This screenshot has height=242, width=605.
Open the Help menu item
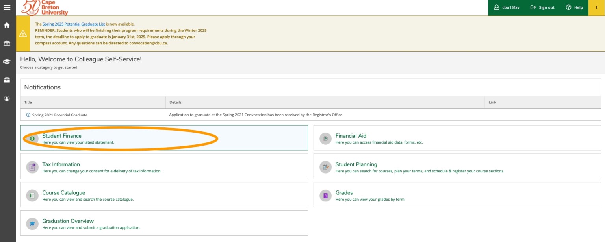(574, 7)
